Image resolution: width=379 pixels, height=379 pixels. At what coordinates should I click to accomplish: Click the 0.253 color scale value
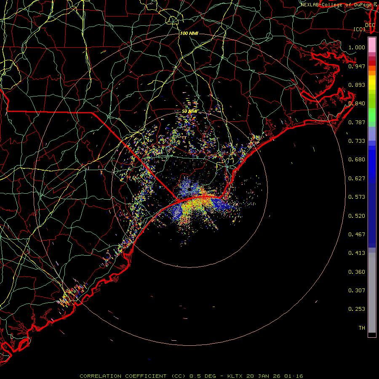357,309
